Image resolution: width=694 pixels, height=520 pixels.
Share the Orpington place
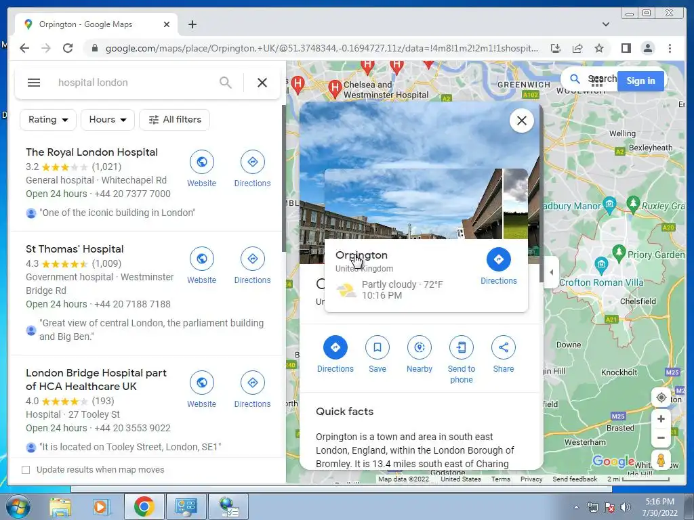[x=504, y=355]
